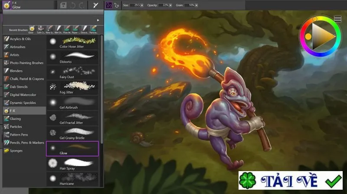Pick the New Si... recent brush
347x194 pixels.
click(49, 29)
